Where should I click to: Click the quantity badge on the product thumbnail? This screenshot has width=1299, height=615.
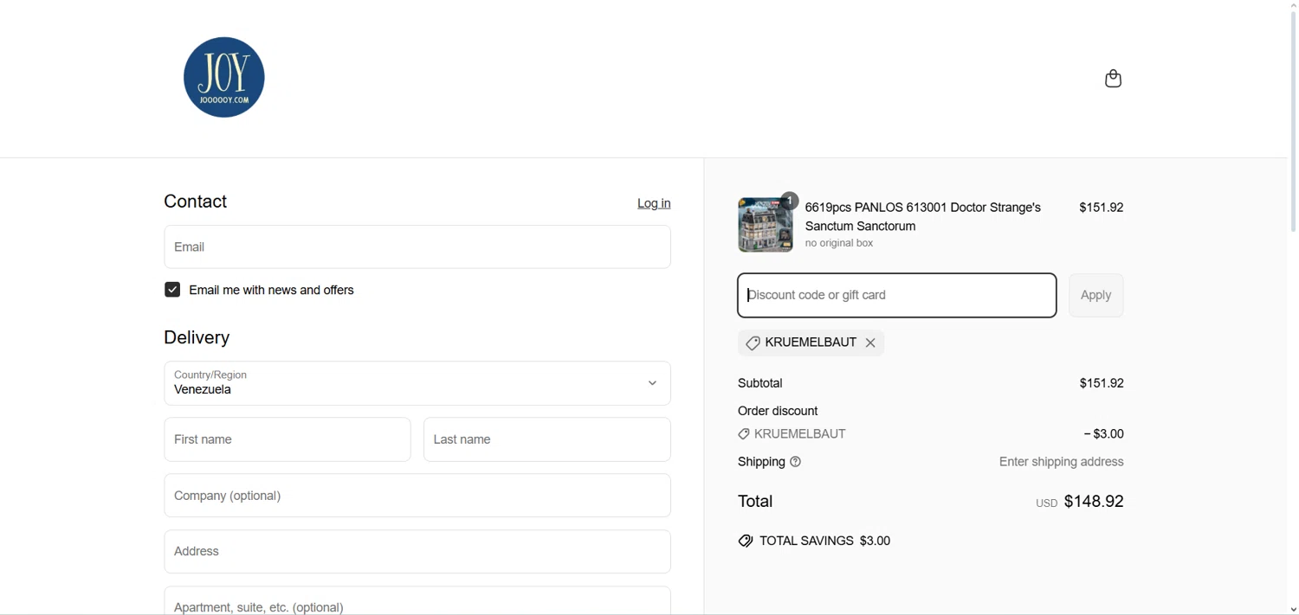(x=790, y=201)
